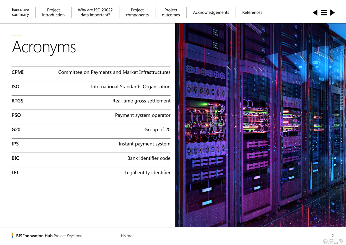
Task: Click the BIS Innovation Hub footer text
Action: 34,236
